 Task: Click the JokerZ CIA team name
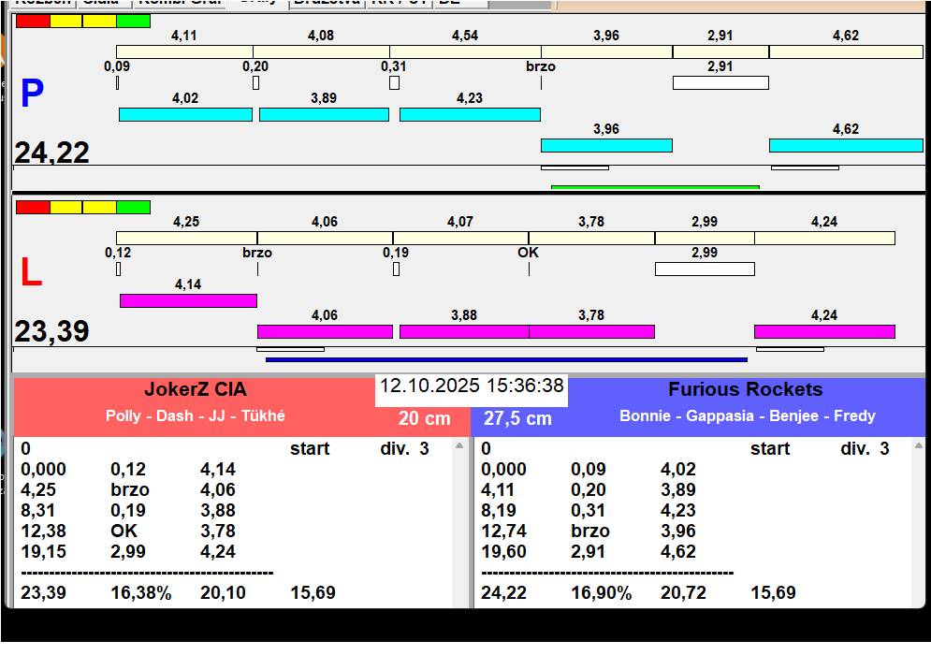(196, 389)
